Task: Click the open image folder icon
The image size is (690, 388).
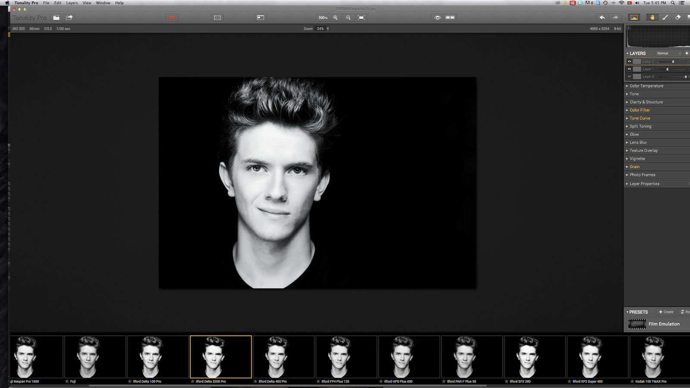Action: [56, 18]
